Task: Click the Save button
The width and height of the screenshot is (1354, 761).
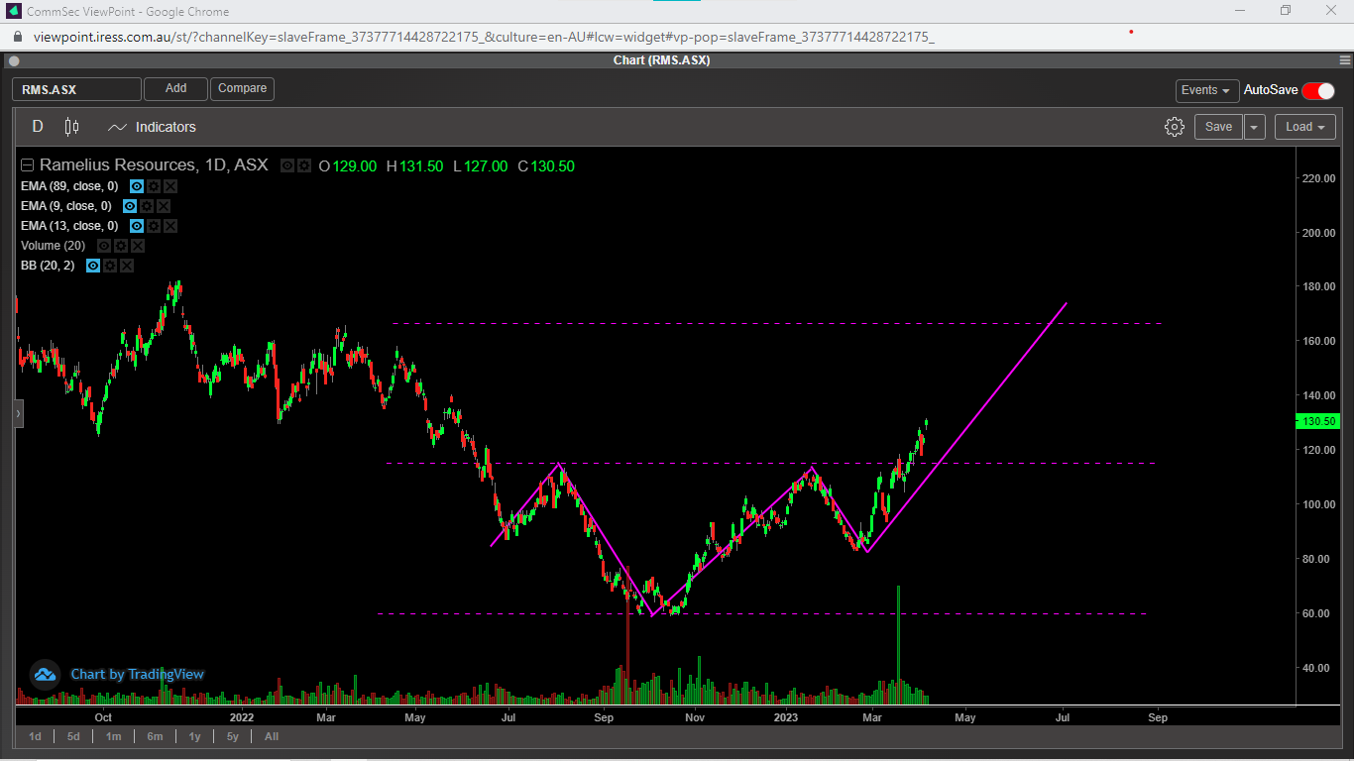Action: tap(1218, 127)
